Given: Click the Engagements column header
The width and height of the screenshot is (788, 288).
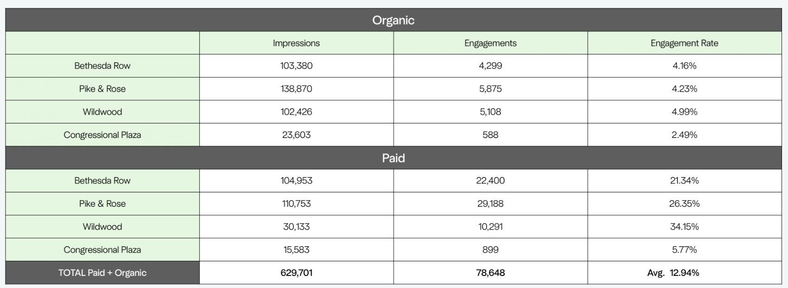Looking at the screenshot, I should pyautogui.click(x=490, y=43).
